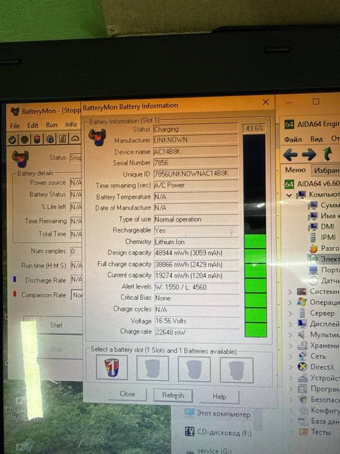The width and height of the screenshot is (340, 454).
Task: Click the green up-level arrow in AIDA64
Action: 327,154
